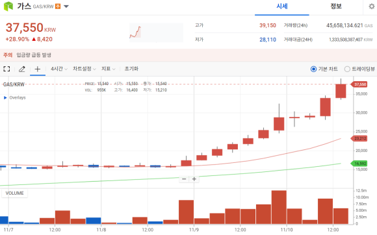Screen dimensions: 377x235
Task: Activate the crosshair plus tool
Action: coord(38,69)
